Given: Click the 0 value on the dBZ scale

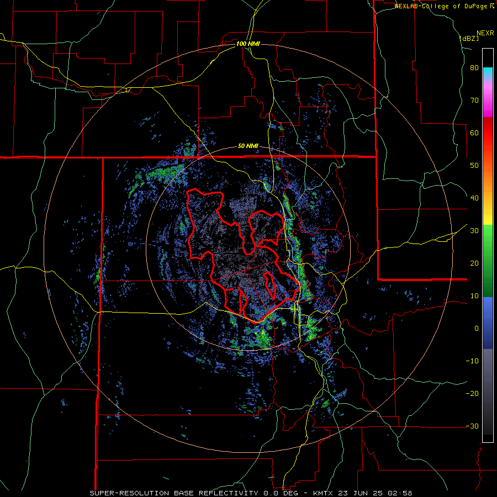Looking at the screenshot, I should [x=477, y=329].
